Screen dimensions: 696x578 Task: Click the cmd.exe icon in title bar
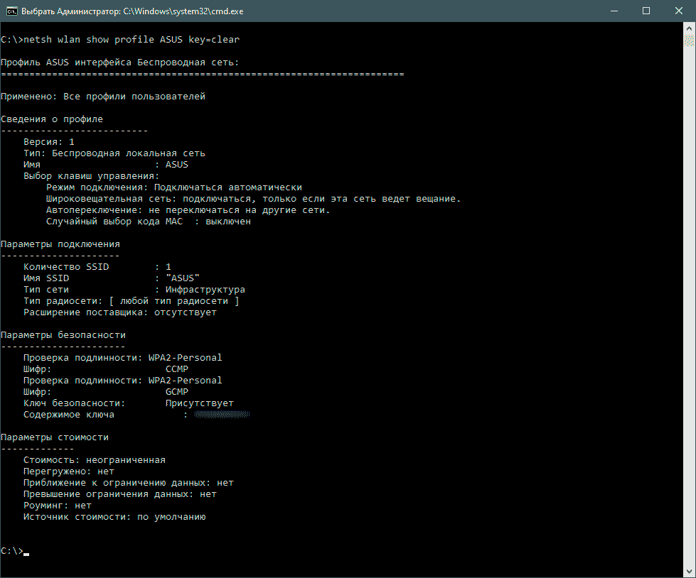tap(11, 11)
